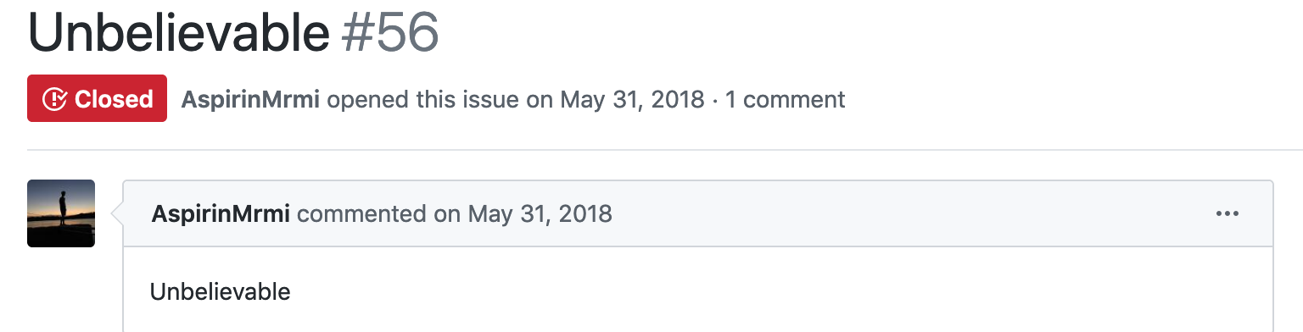Click the May 31, 2018 date in the issue header
1303x332 pixels.
[x=632, y=99]
